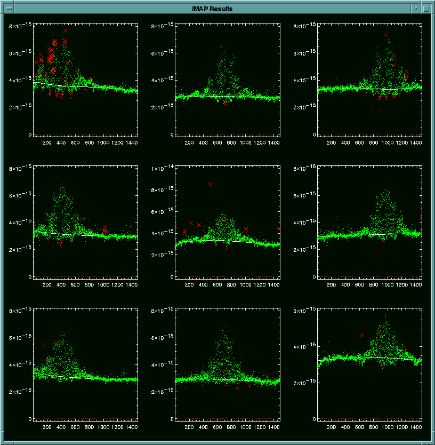Open the window menu button in title bar
This screenshot has width=435, height=445.
pyautogui.click(x=9, y=9)
